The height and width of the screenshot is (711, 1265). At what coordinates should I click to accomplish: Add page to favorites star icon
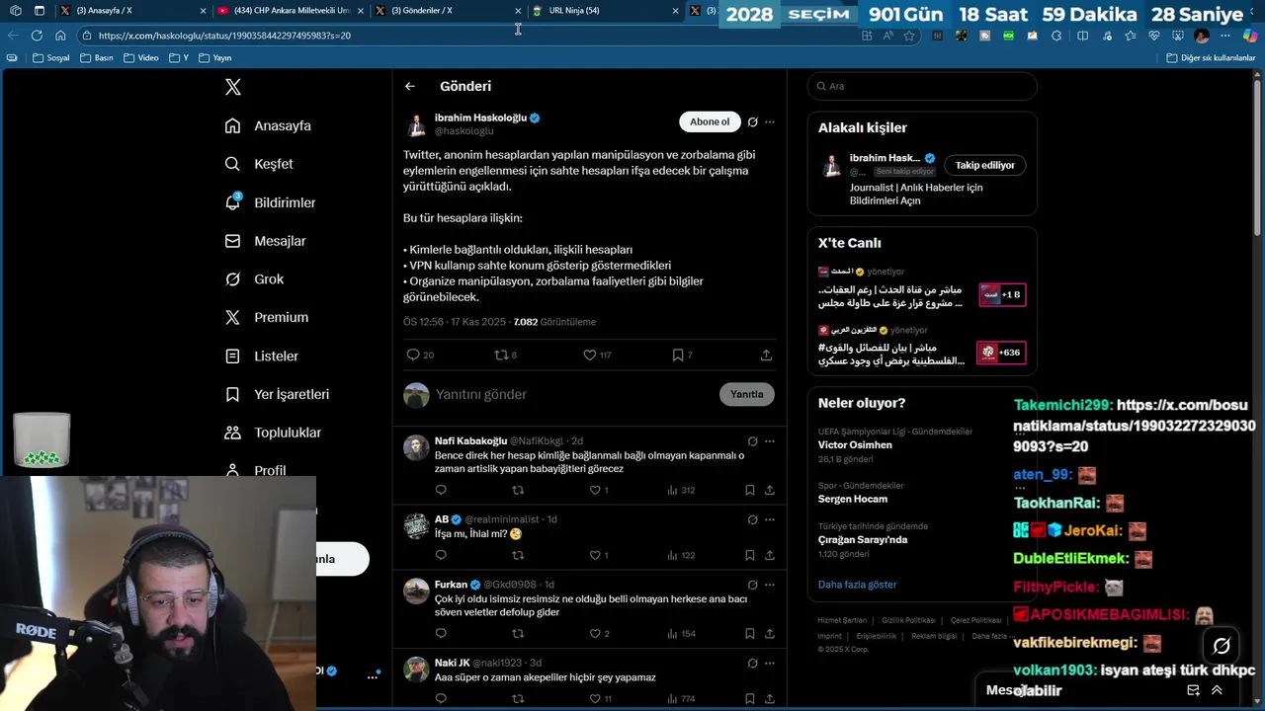pos(909,36)
